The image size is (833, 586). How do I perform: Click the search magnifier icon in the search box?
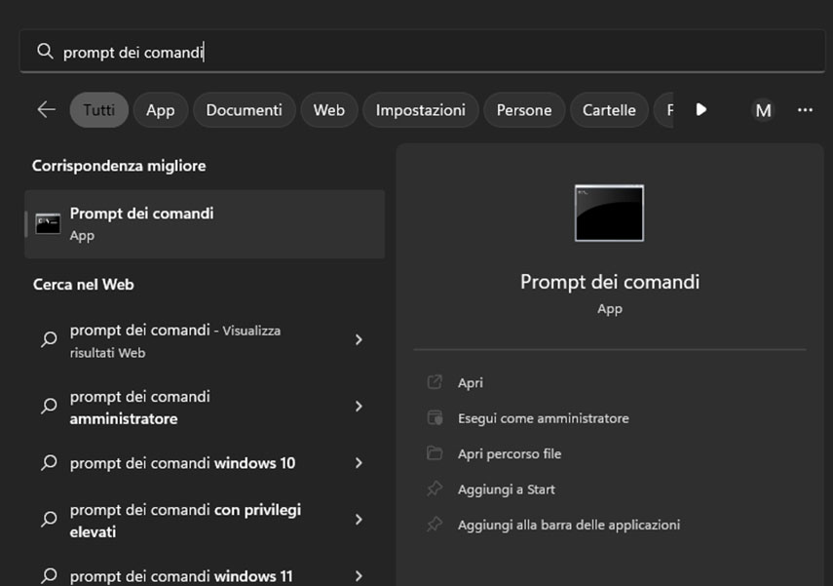pos(45,52)
